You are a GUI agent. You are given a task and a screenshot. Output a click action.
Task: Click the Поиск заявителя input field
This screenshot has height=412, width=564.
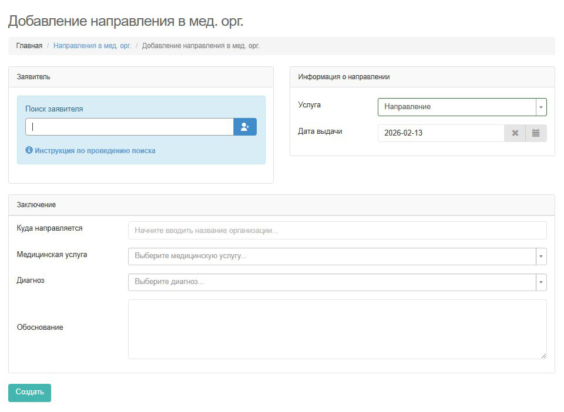(x=129, y=127)
